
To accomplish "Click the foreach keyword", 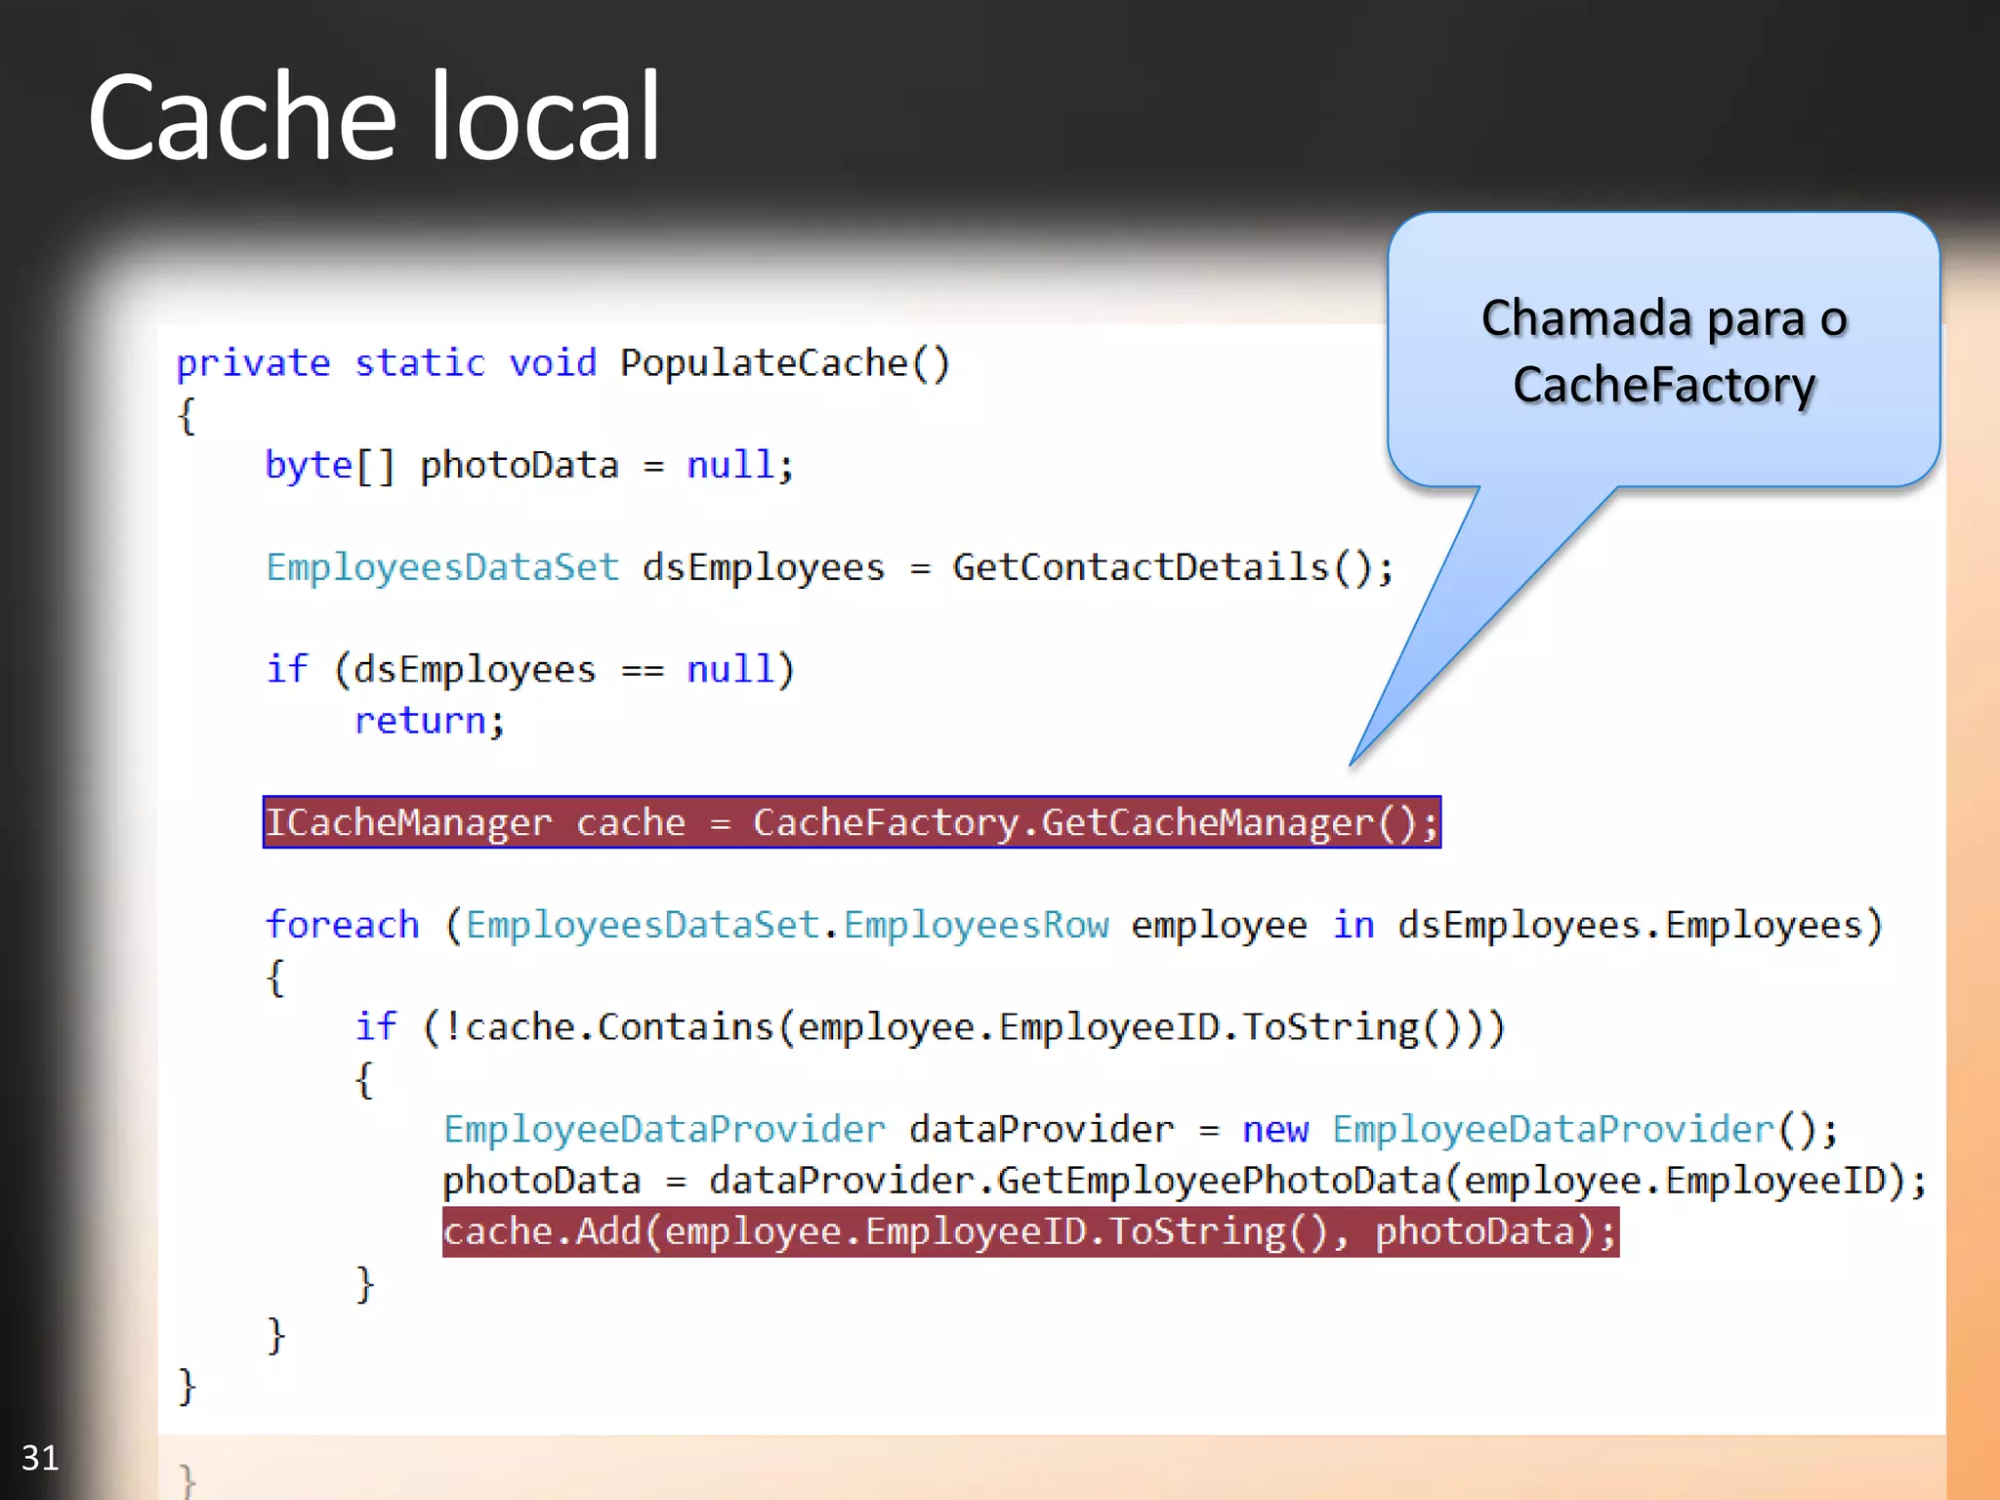I will (x=342, y=925).
